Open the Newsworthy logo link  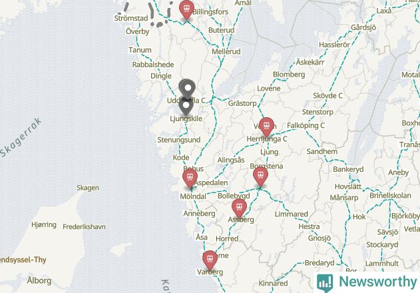pyautogui.click(x=367, y=282)
